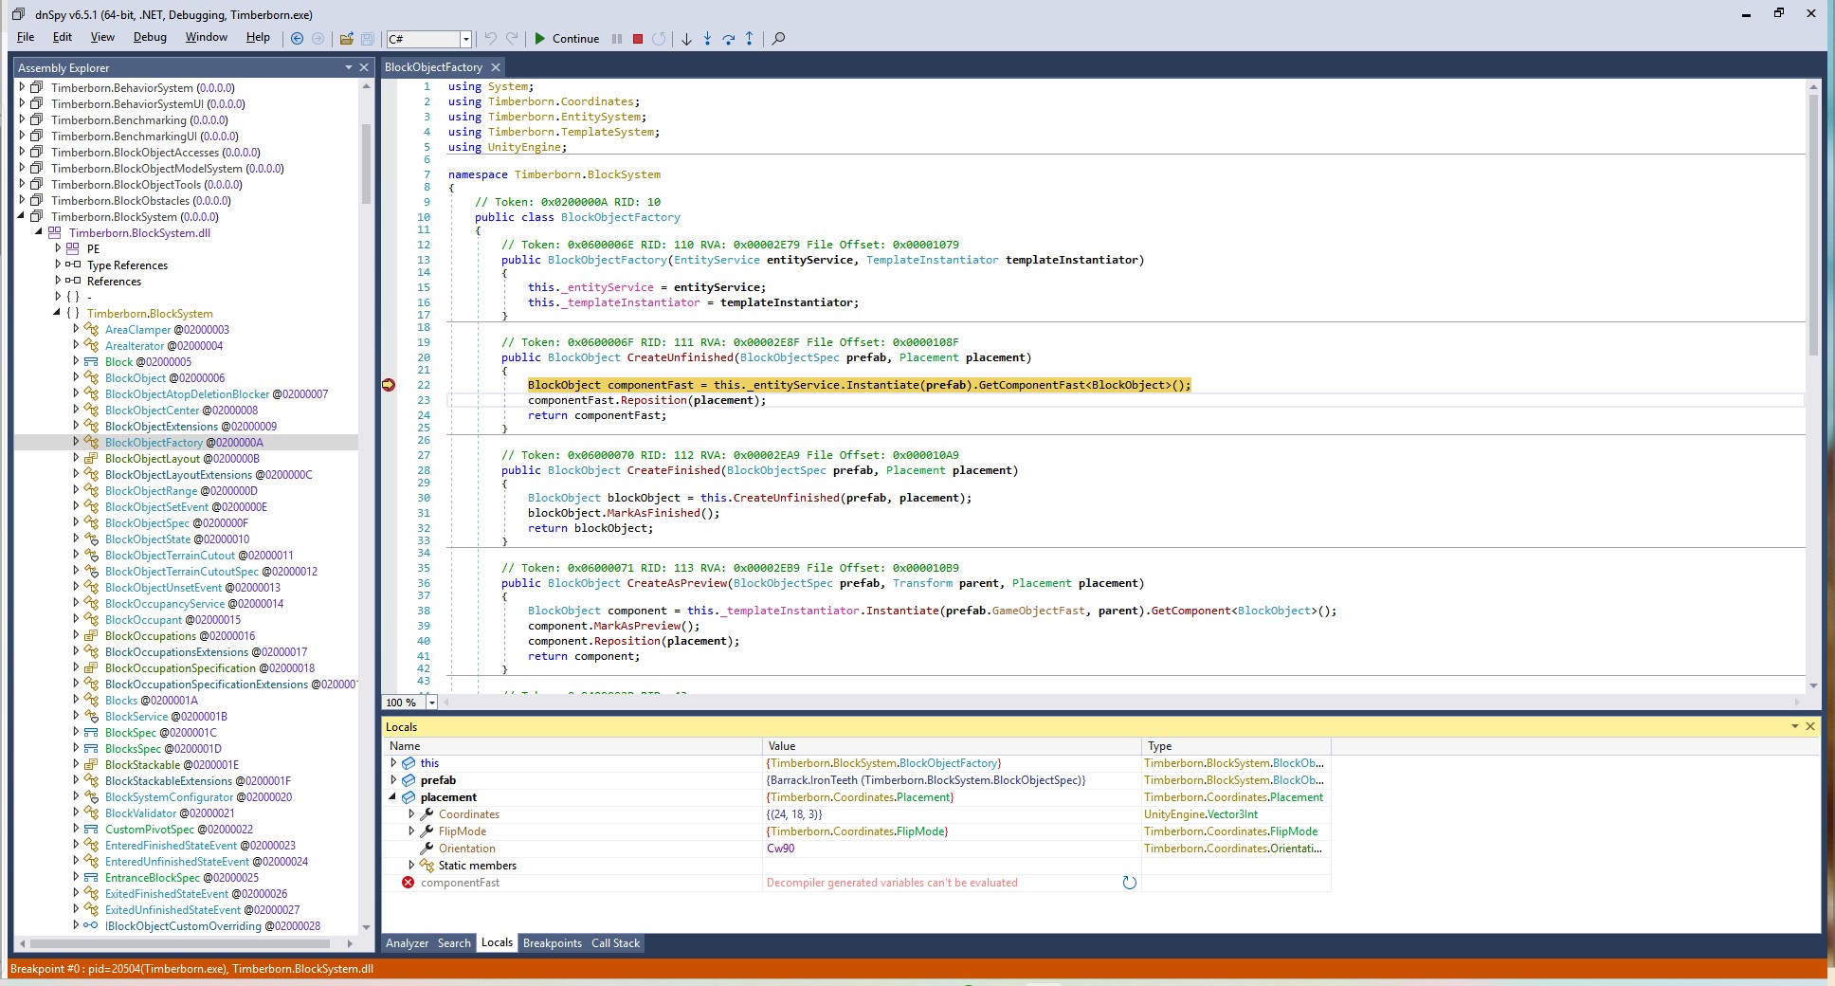Click the Block struct icon in the tree
The image size is (1835, 986).
tap(92, 361)
